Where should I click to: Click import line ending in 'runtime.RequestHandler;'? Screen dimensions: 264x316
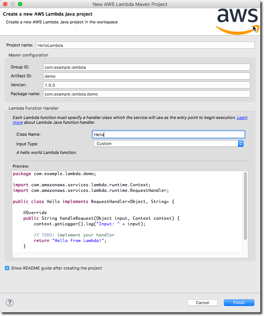point(91,190)
